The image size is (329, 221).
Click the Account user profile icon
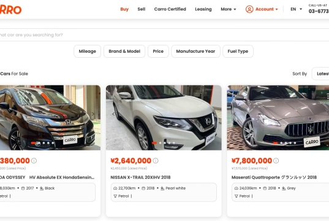point(249,9)
